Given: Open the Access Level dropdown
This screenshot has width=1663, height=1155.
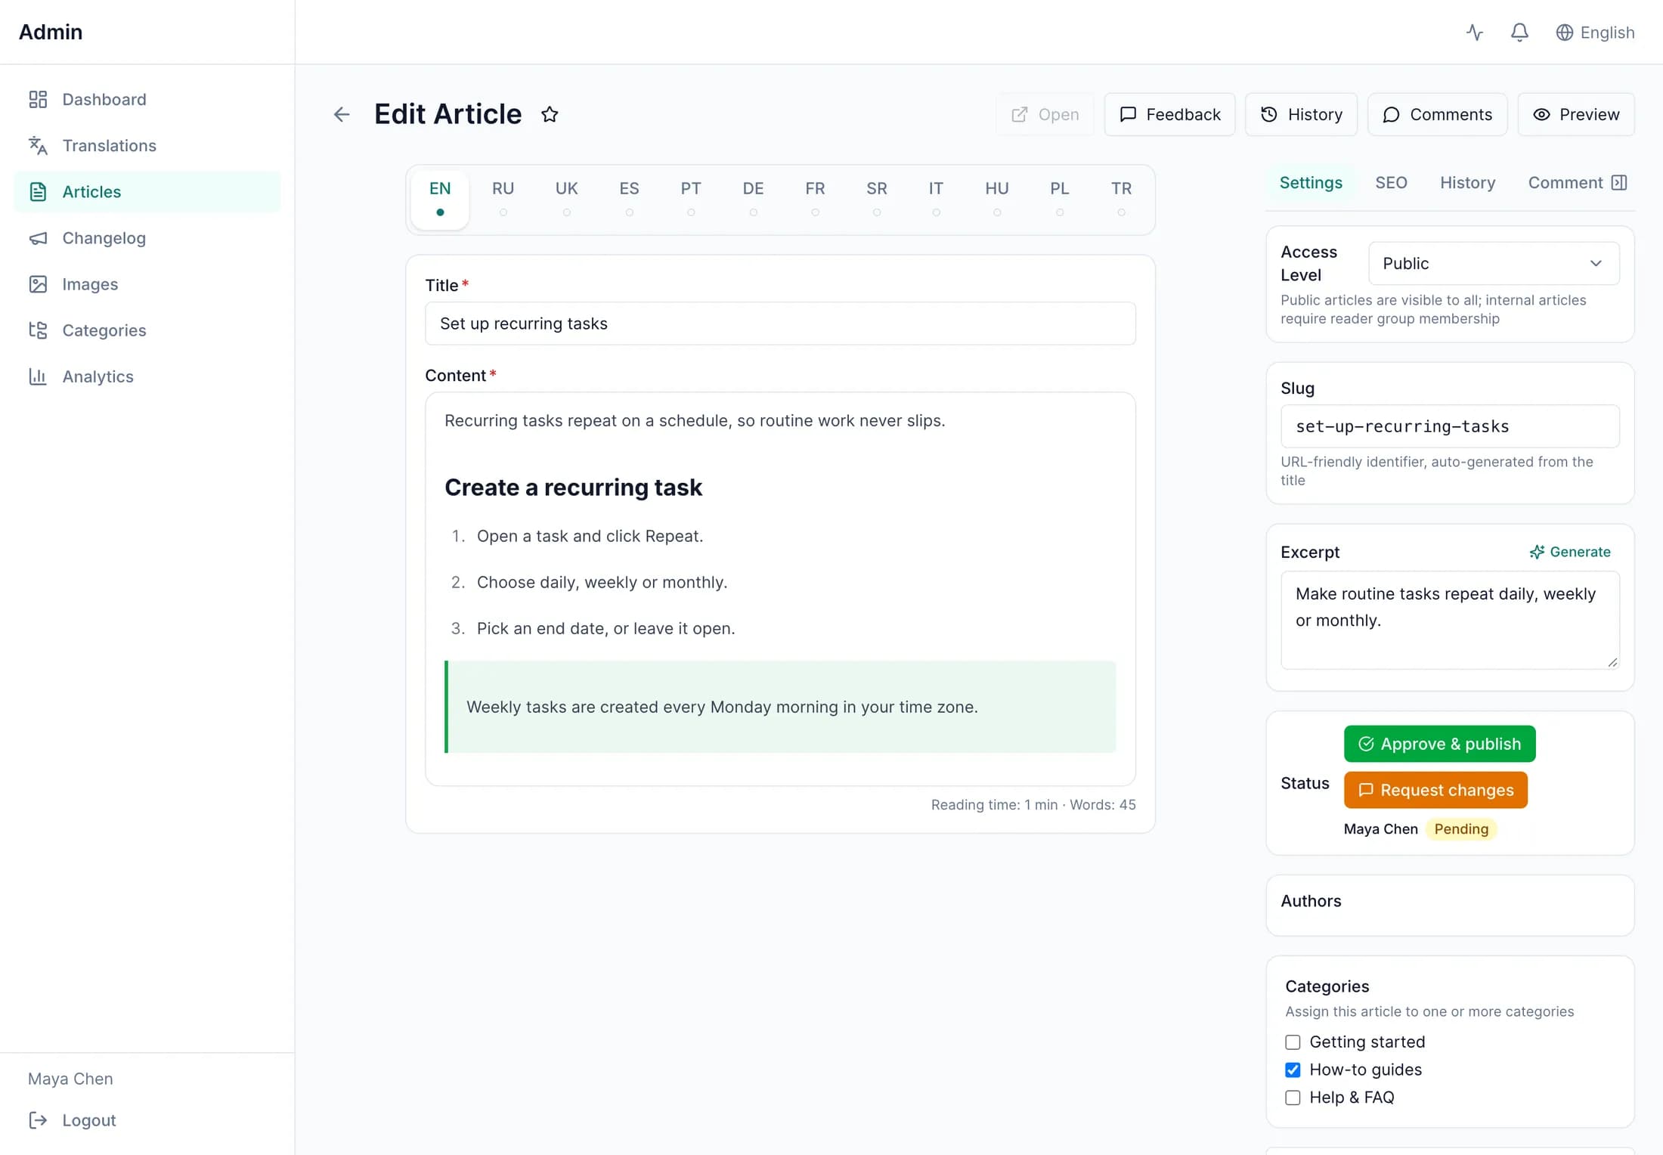Looking at the screenshot, I should click(x=1494, y=263).
